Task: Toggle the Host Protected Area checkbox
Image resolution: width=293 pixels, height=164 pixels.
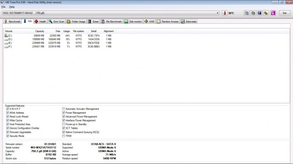Action: point(7,124)
